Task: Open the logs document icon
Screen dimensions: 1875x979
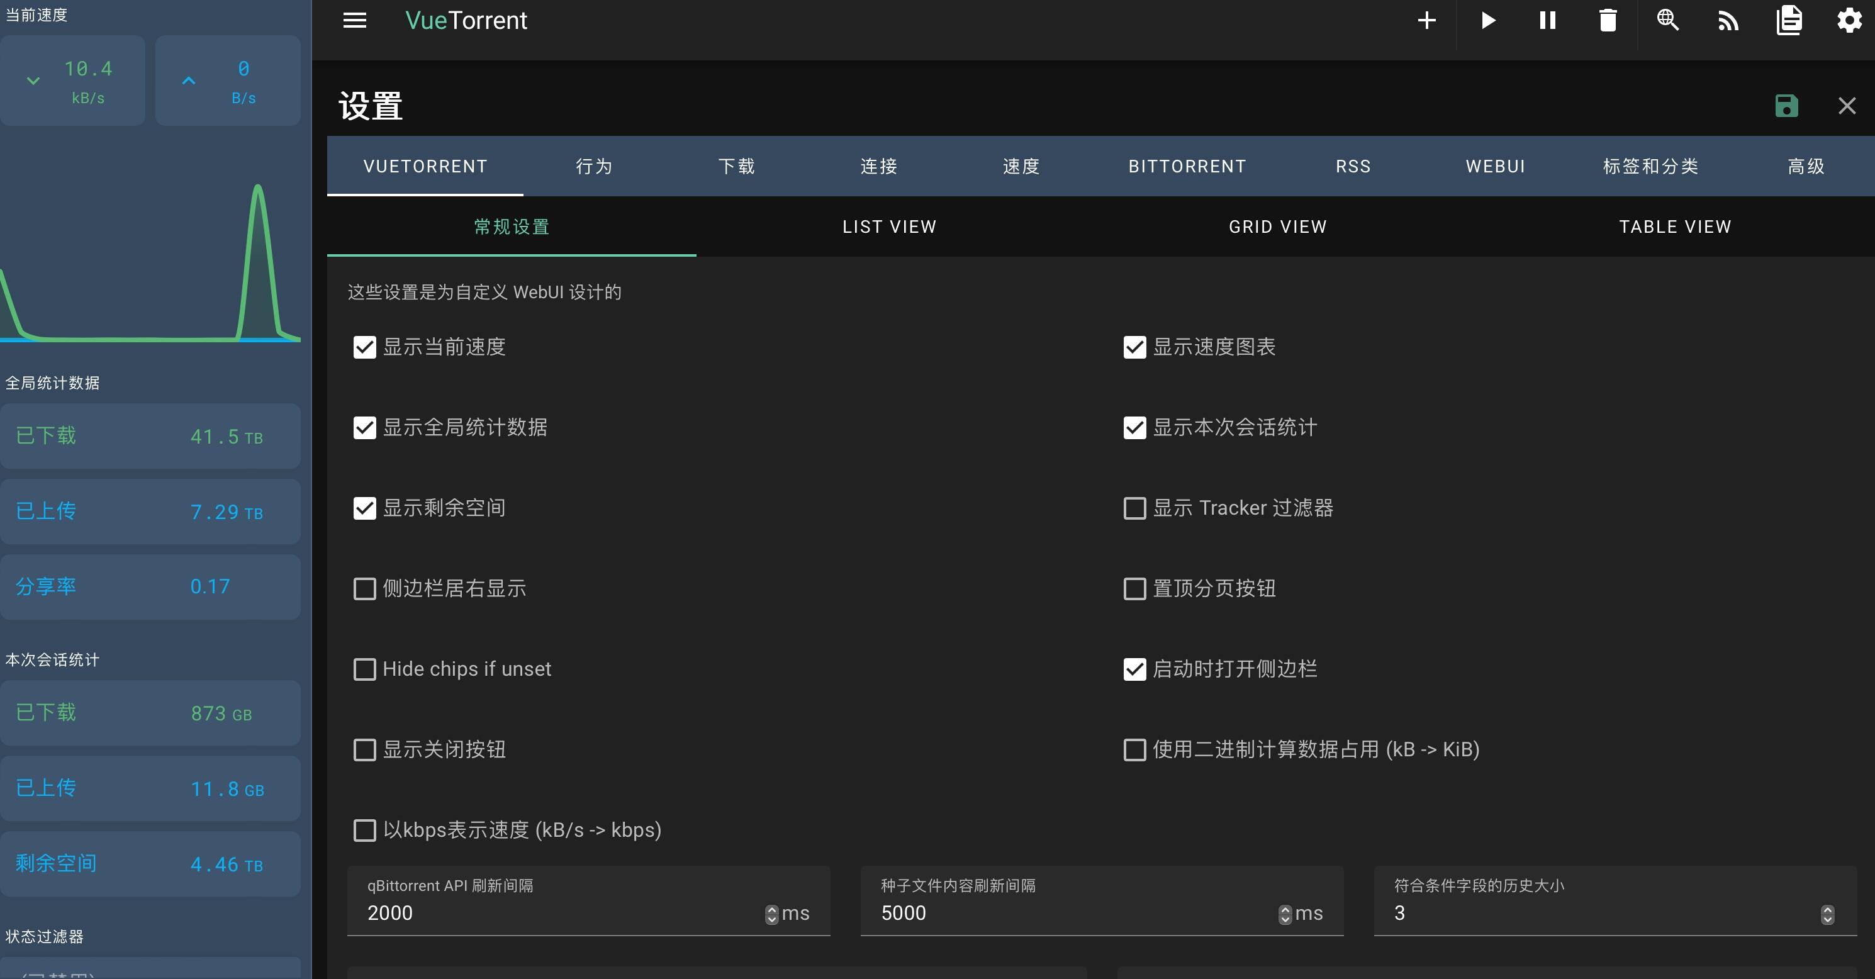Action: (x=1788, y=20)
